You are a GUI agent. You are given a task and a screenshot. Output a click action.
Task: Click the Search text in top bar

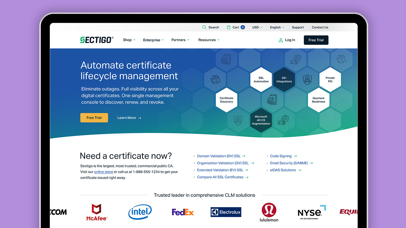point(213,27)
